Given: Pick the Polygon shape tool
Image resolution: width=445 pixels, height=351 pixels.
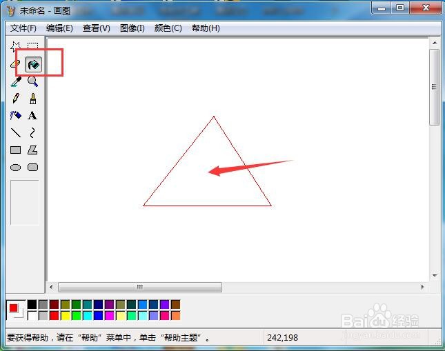Looking at the screenshot, I should pos(32,150).
